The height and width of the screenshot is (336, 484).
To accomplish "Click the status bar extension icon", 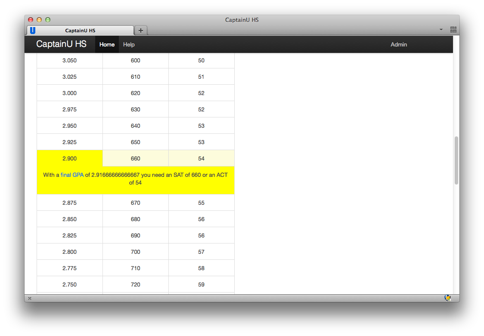I will point(447,298).
